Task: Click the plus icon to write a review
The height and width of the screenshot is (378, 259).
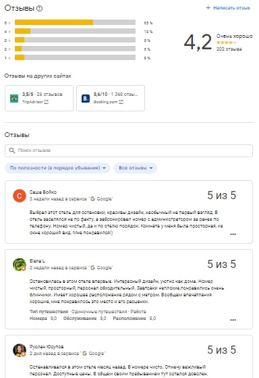Action: coord(208,7)
